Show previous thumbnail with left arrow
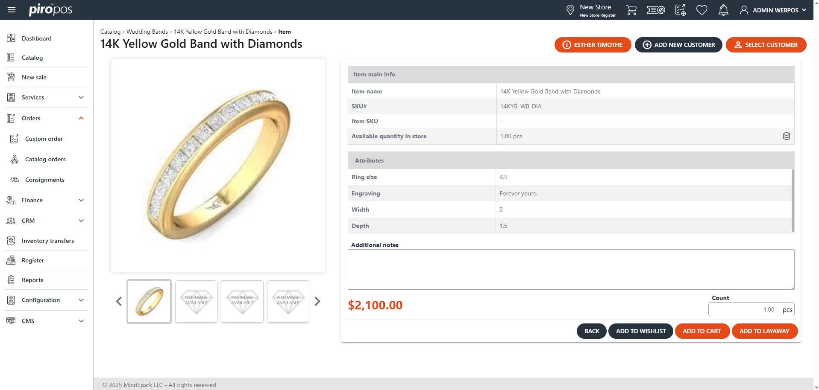This screenshot has width=819, height=390. pos(119,301)
